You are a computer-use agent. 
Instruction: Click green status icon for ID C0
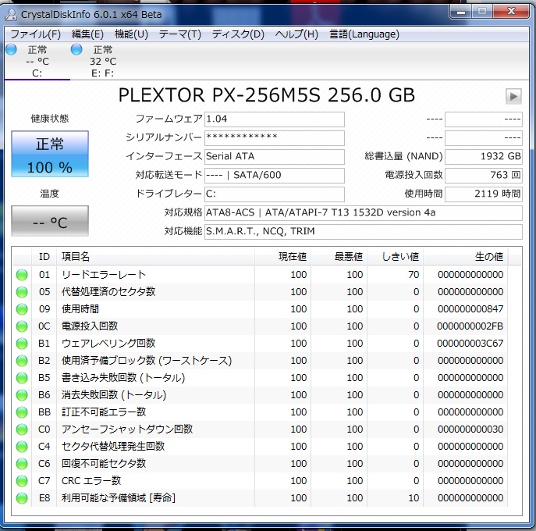[x=22, y=429]
